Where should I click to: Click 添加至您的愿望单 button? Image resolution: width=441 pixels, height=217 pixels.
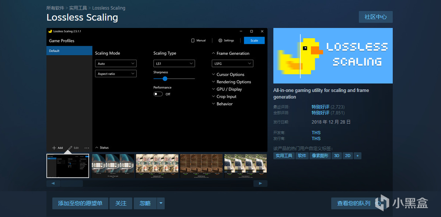[80, 203]
